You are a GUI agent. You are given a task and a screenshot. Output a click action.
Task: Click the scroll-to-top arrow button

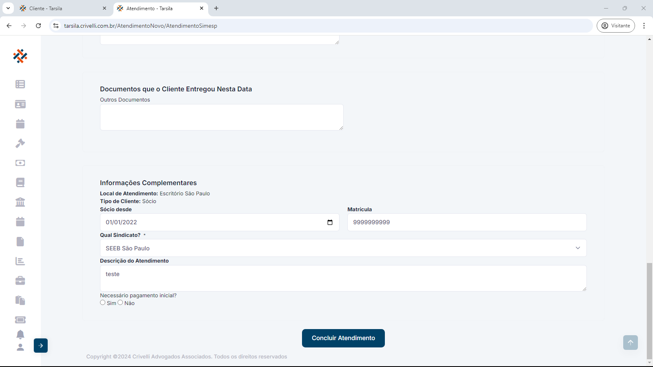pyautogui.click(x=630, y=343)
